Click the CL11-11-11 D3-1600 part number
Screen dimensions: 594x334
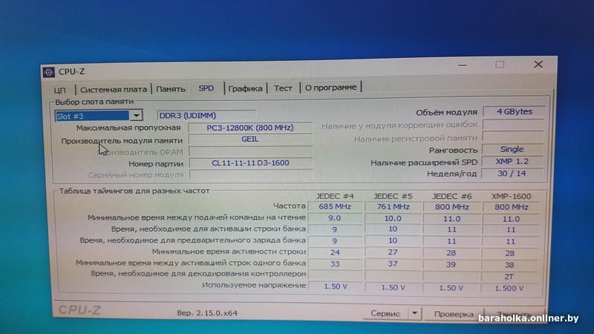(250, 163)
